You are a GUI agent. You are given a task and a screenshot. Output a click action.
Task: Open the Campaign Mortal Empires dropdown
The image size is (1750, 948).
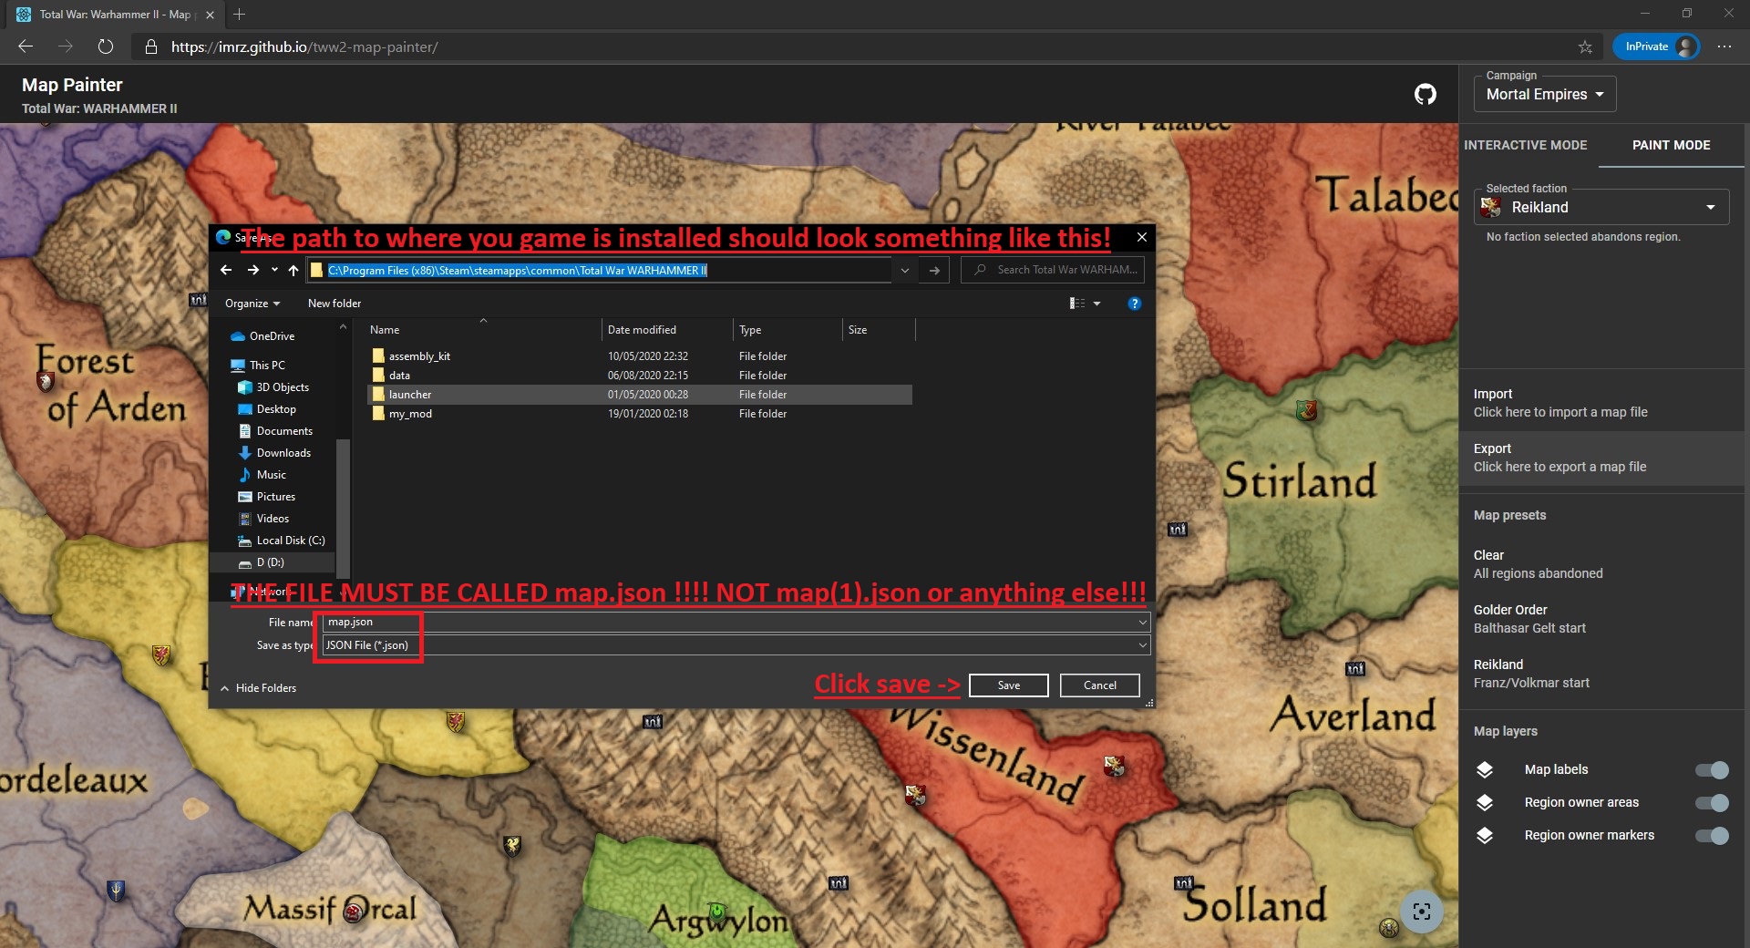click(1545, 94)
